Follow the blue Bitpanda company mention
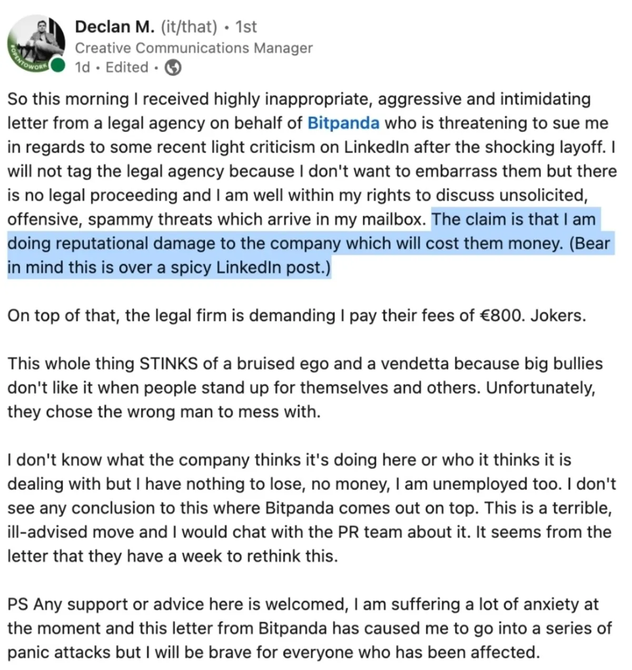This screenshot has height=670, width=632. (x=343, y=123)
